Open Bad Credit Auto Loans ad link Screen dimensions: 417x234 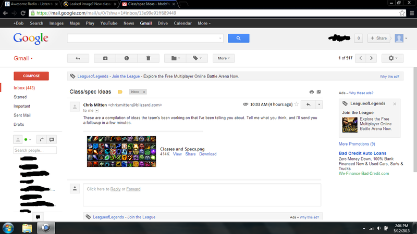click(362, 153)
